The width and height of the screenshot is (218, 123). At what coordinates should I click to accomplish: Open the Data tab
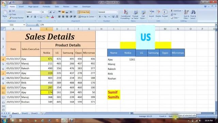click(x=57, y=6)
